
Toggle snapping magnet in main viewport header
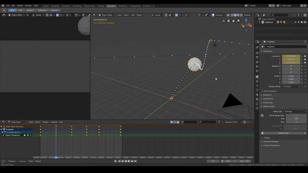(166, 15)
